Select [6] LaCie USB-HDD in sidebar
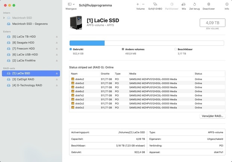The height and width of the screenshot is (162, 232). (x=31, y=55)
